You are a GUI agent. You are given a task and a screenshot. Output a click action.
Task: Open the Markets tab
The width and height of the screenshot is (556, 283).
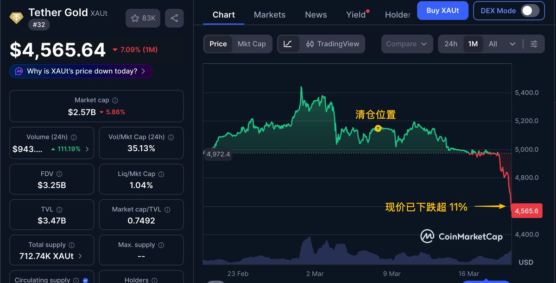pyautogui.click(x=270, y=15)
